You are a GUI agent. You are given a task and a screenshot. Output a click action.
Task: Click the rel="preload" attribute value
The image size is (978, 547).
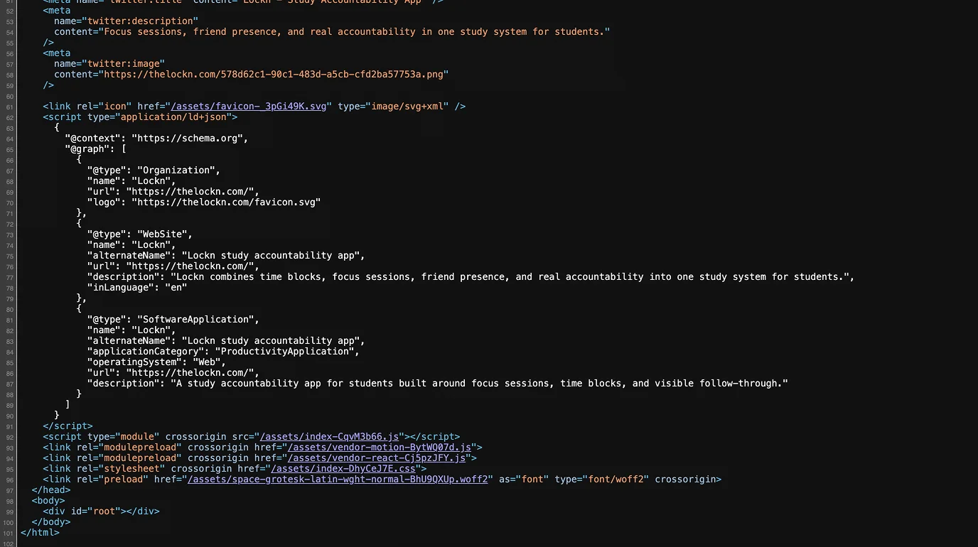(x=124, y=480)
